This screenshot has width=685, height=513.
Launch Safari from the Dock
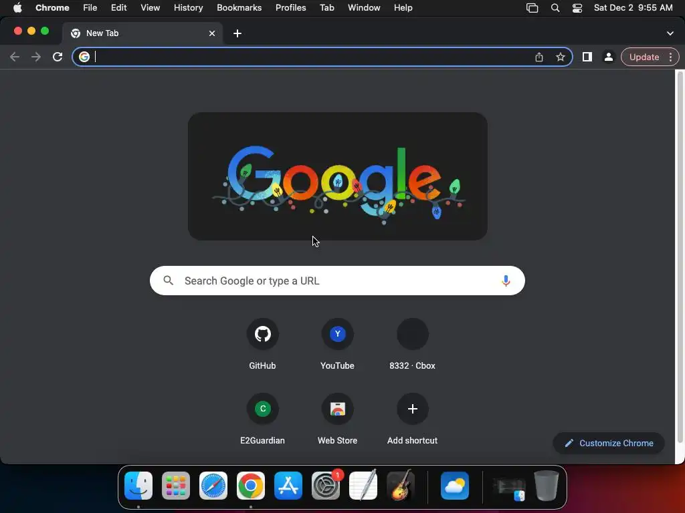click(x=213, y=486)
